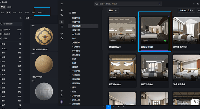
Task: Open the 排序方式: 默认 sort dropdown
Action: (186, 10)
